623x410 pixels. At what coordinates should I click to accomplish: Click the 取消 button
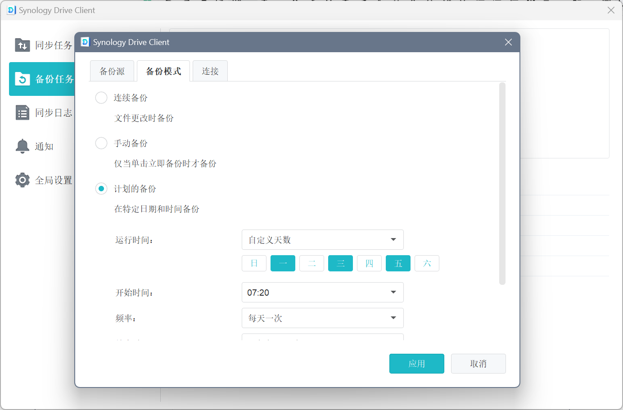pos(478,364)
